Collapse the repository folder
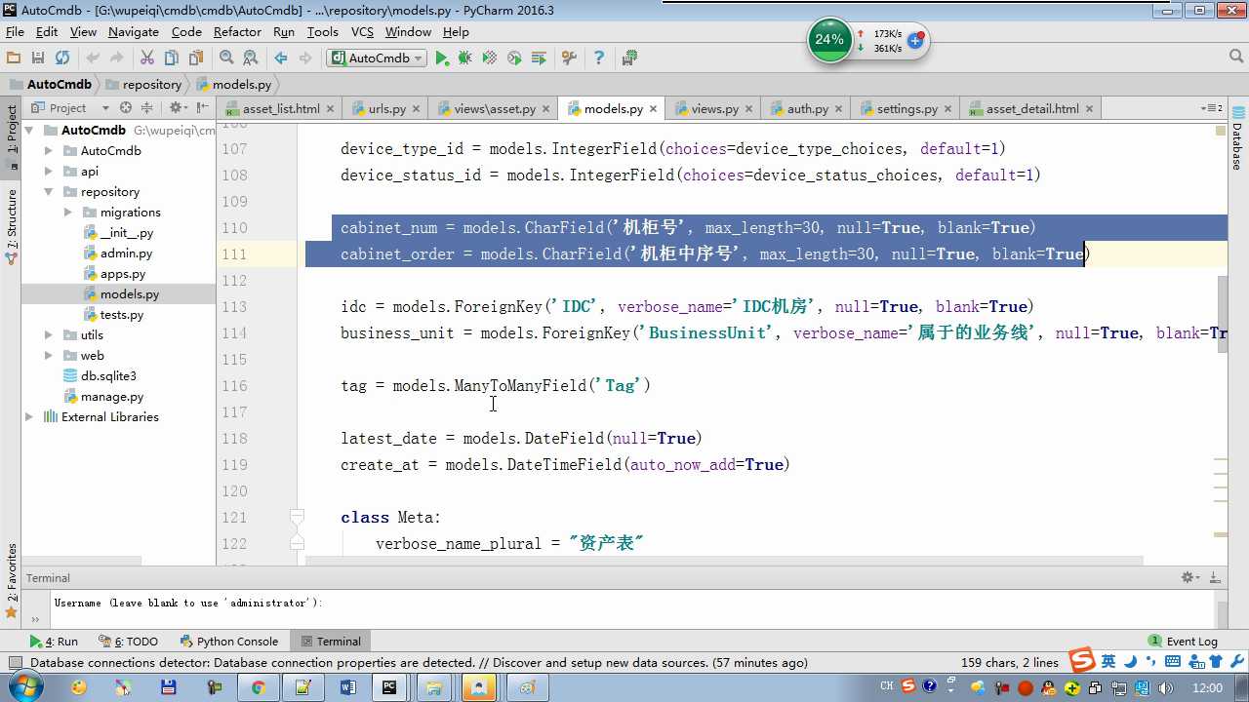The width and height of the screenshot is (1249, 702). (49, 192)
